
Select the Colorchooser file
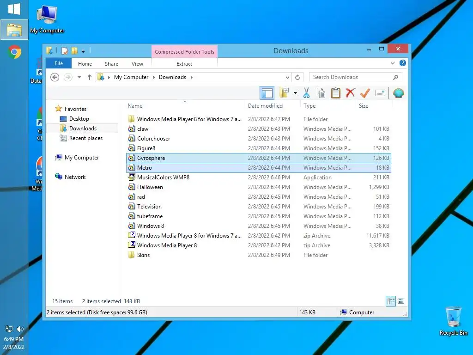(x=259, y=139)
